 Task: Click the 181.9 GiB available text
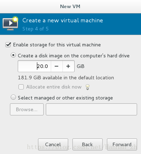point(66,78)
